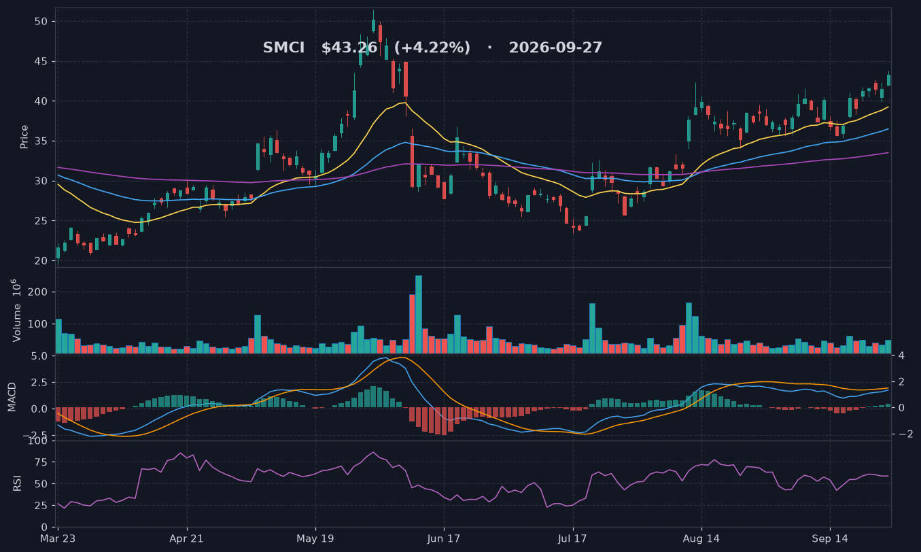The height and width of the screenshot is (552, 921).
Task: Click the 200 tick on Volume axis
Action: click(x=38, y=292)
